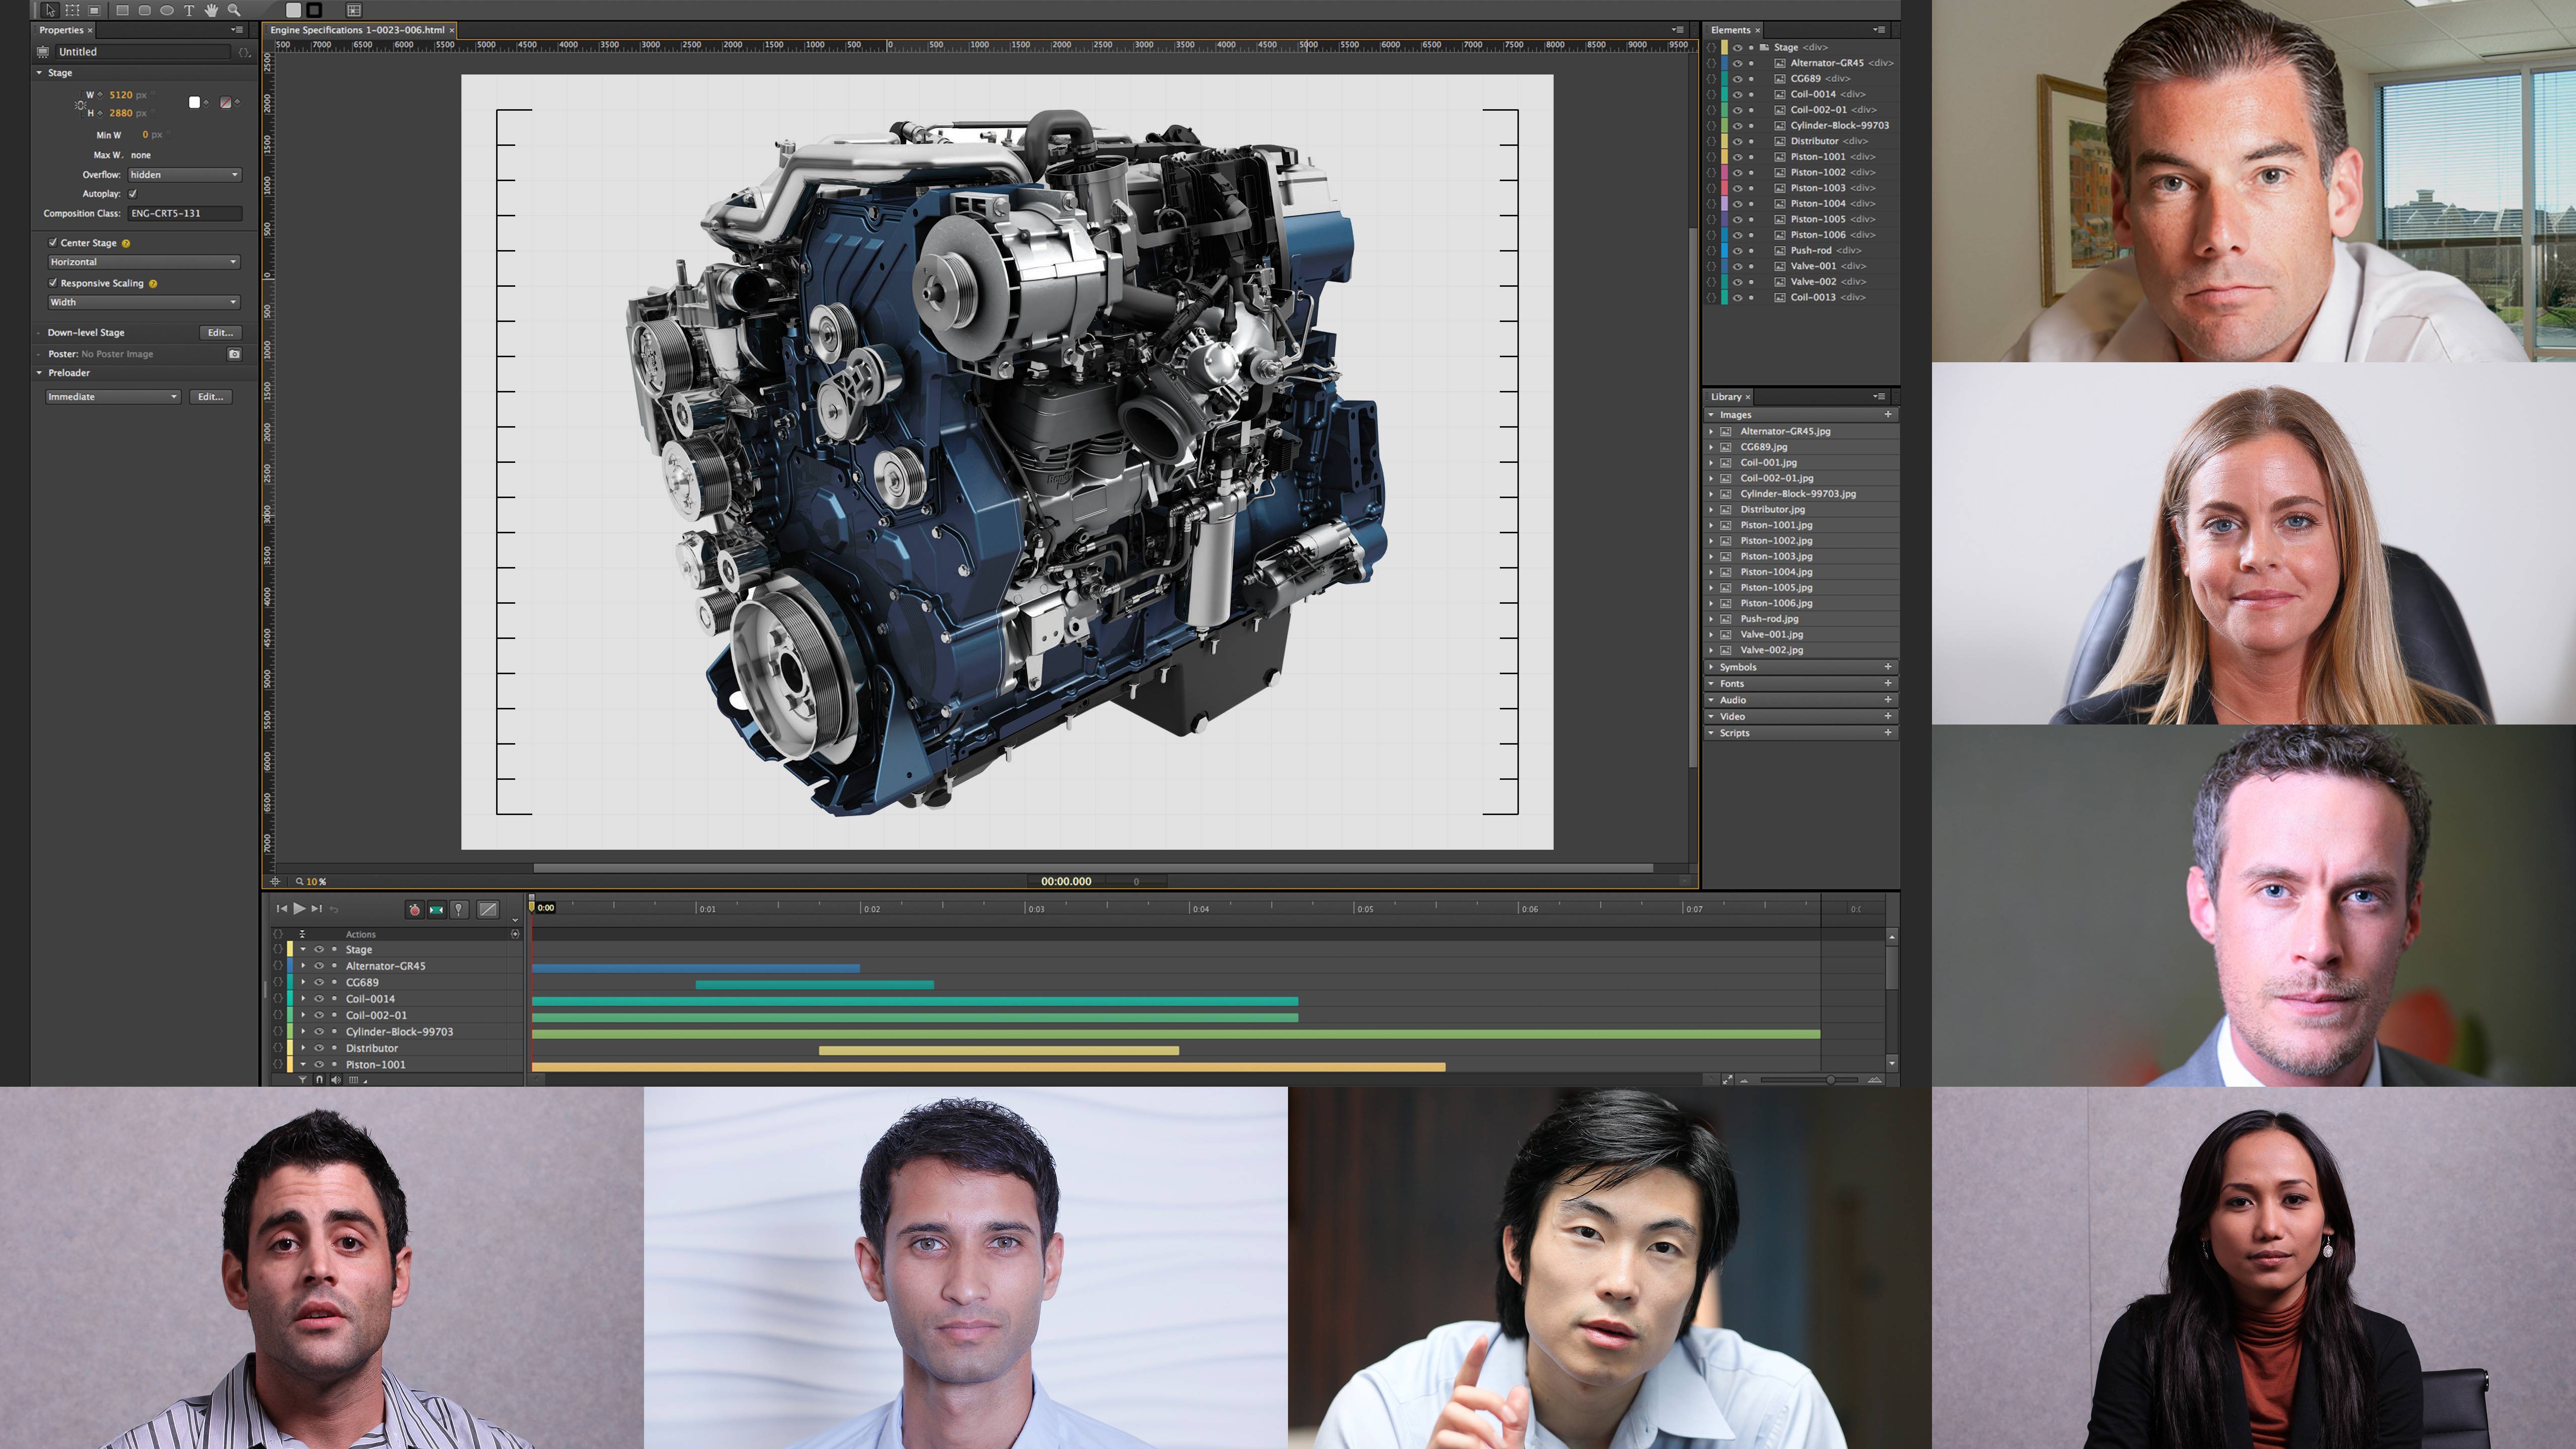The height and width of the screenshot is (1449, 2576).
Task: Select the Zoom magnifier tool
Action: click(x=233, y=10)
